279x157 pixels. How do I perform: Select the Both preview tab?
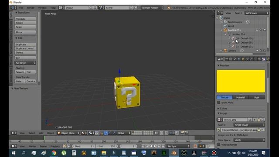coord(257,97)
